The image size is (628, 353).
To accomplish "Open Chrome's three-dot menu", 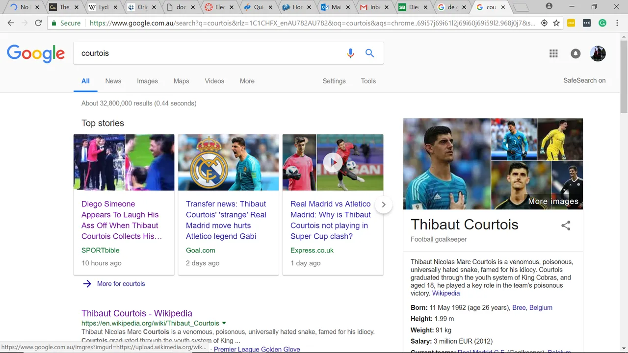I will (617, 23).
